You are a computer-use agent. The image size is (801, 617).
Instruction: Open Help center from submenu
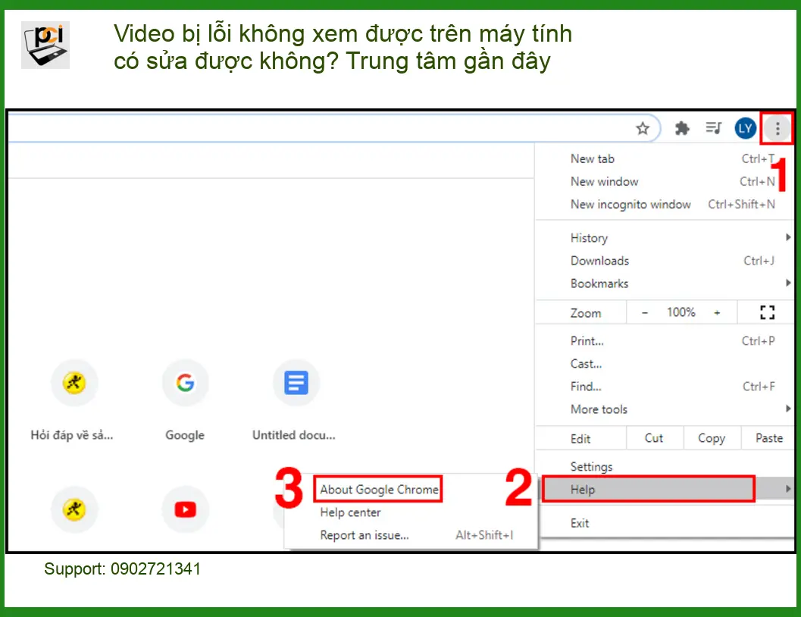(411, 512)
